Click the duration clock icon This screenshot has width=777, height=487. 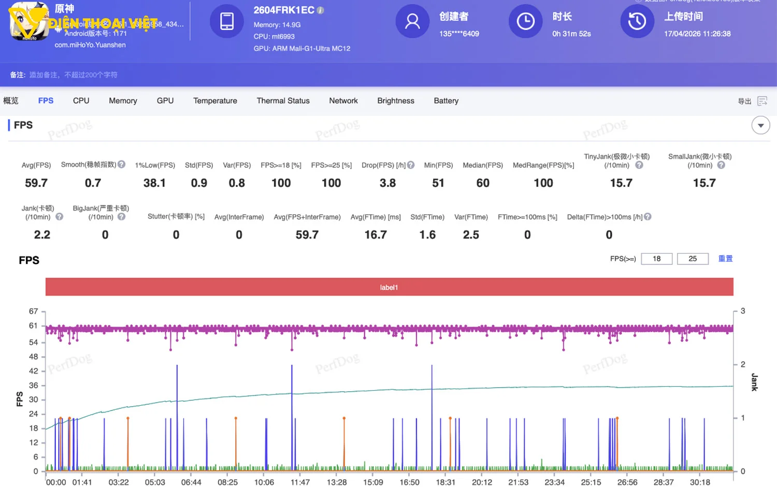(x=525, y=21)
